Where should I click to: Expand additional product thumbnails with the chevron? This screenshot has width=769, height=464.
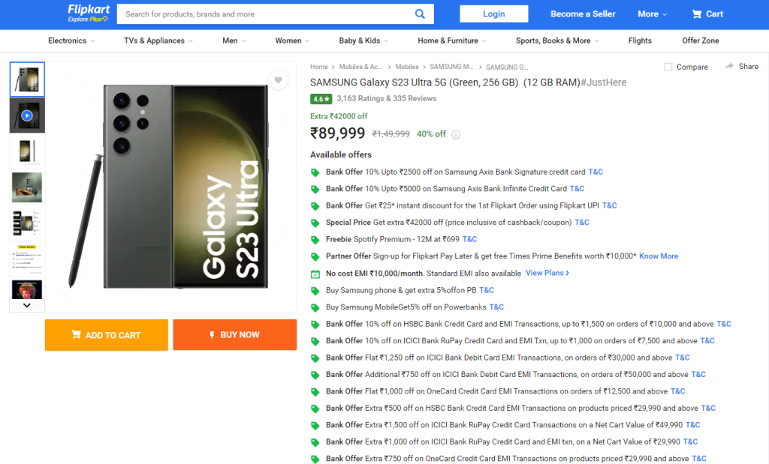pos(27,304)
